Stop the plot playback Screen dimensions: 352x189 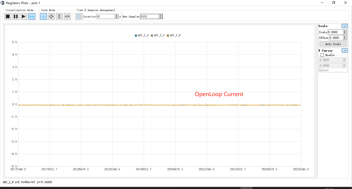pos(7,16)
